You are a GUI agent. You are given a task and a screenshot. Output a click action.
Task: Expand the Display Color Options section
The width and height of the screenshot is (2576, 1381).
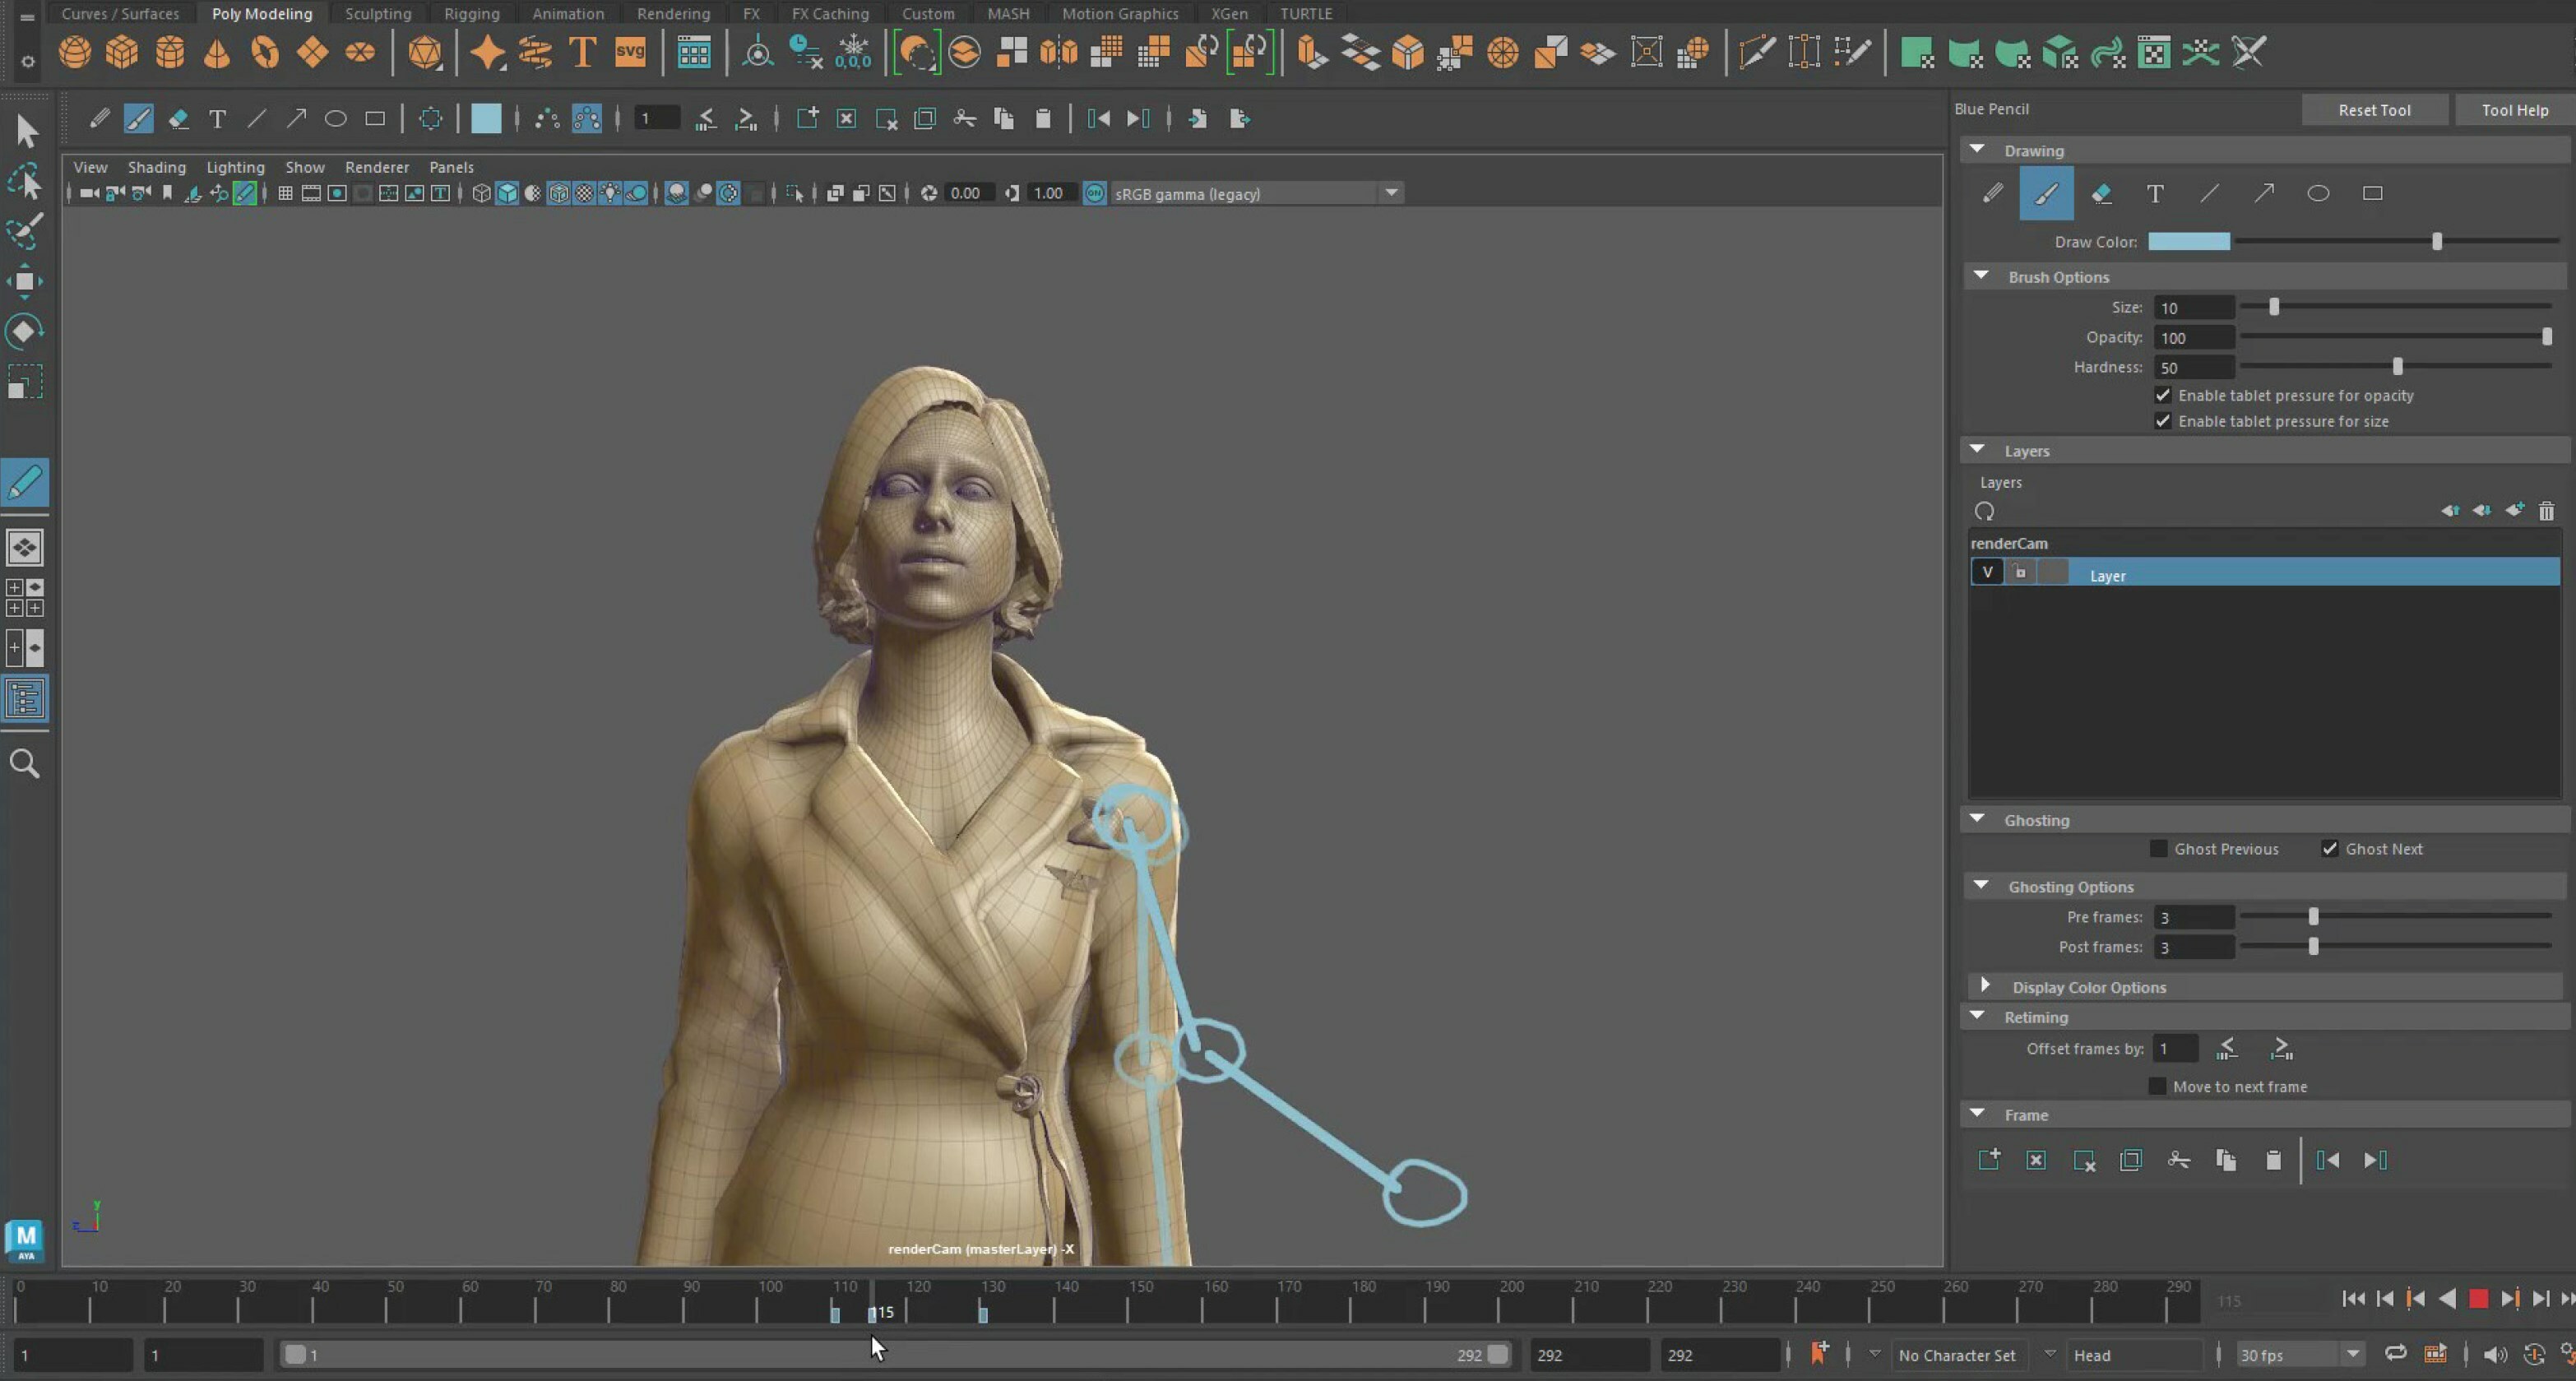coord(1985,986)
